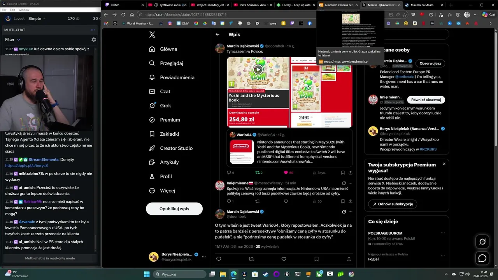Switch to Project Hail Mary tab
The height and width of the screenshot is (280, 498).
209,5
